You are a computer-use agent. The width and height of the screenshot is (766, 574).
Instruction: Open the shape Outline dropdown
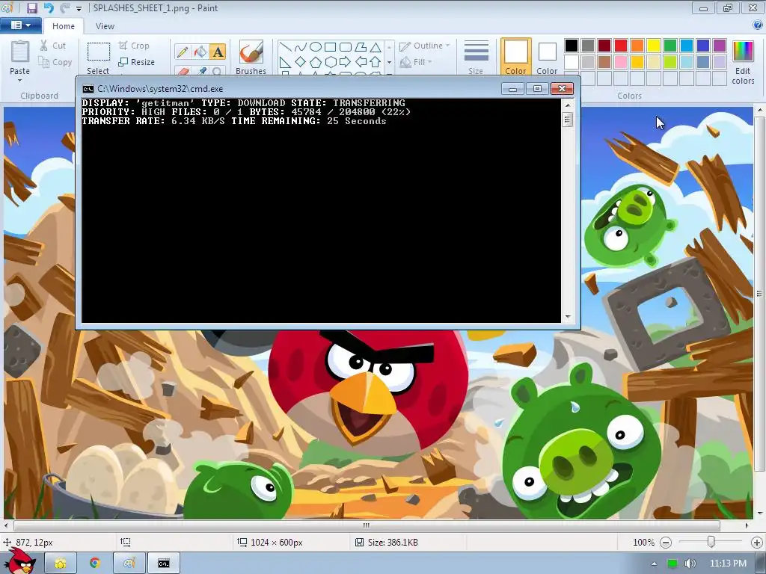pos(424,46)
